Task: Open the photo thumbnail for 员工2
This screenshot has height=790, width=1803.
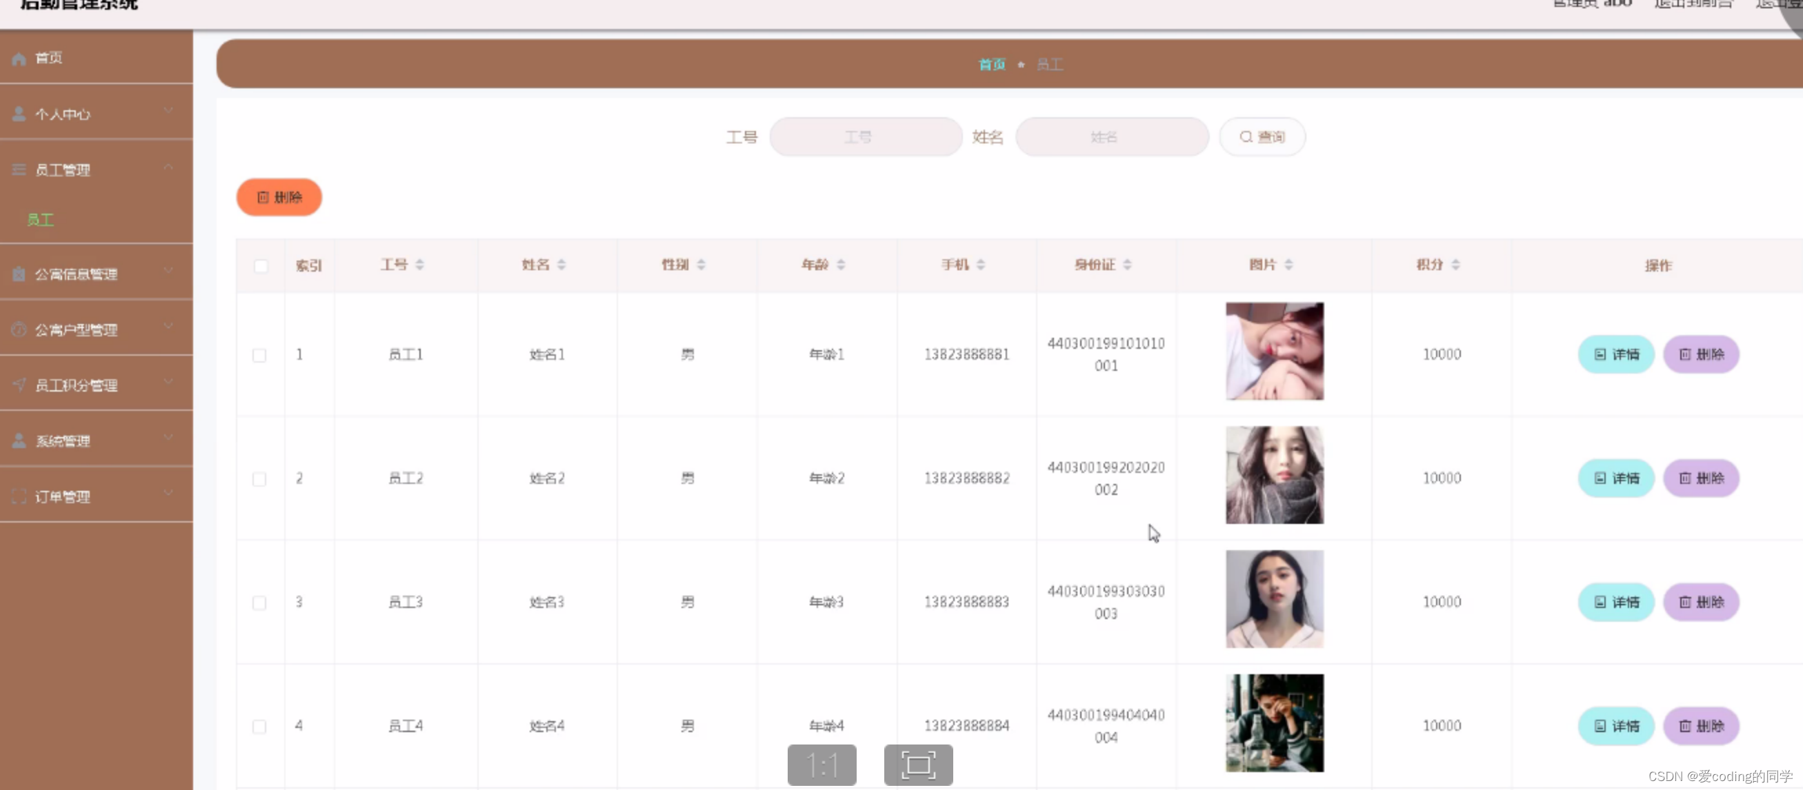Action: point(1275,475)
